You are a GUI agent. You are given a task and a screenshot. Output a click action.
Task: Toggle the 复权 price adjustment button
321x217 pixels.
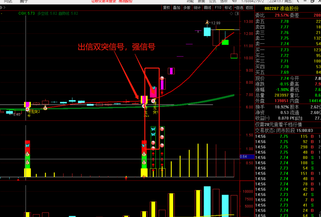click(x=166, y=8)
